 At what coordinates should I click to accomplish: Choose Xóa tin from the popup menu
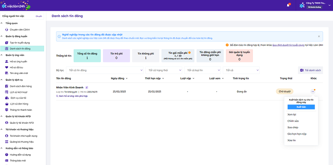coord(292,140)
